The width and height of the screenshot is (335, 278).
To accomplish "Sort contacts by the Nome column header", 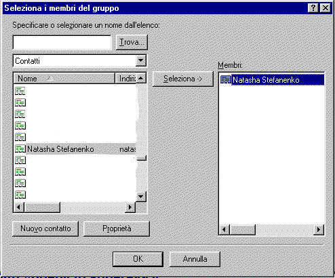I will 64,79.
